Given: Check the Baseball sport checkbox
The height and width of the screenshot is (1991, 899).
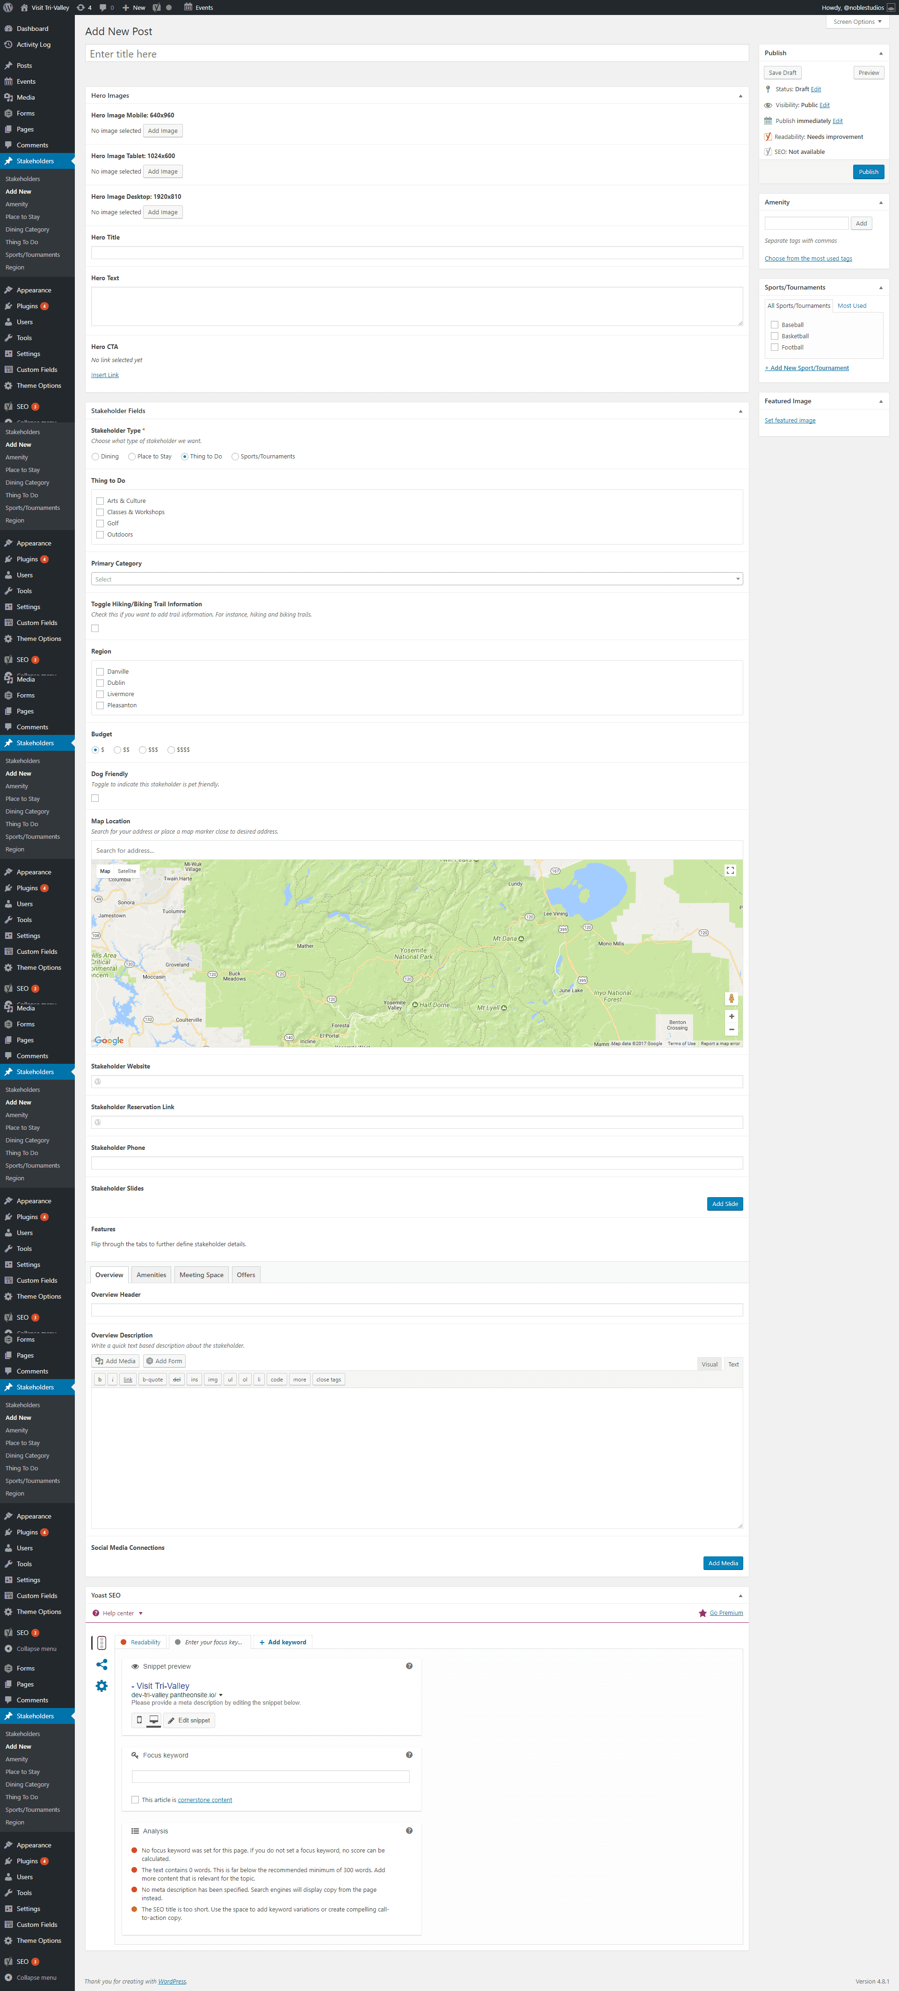Looking at the screenshot, I should pyautogui.click(x=775, y=325).
